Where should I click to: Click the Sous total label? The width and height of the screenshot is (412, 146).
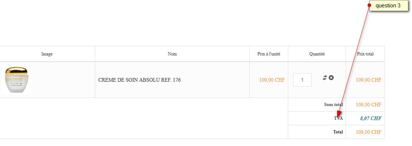click(333, 105)
